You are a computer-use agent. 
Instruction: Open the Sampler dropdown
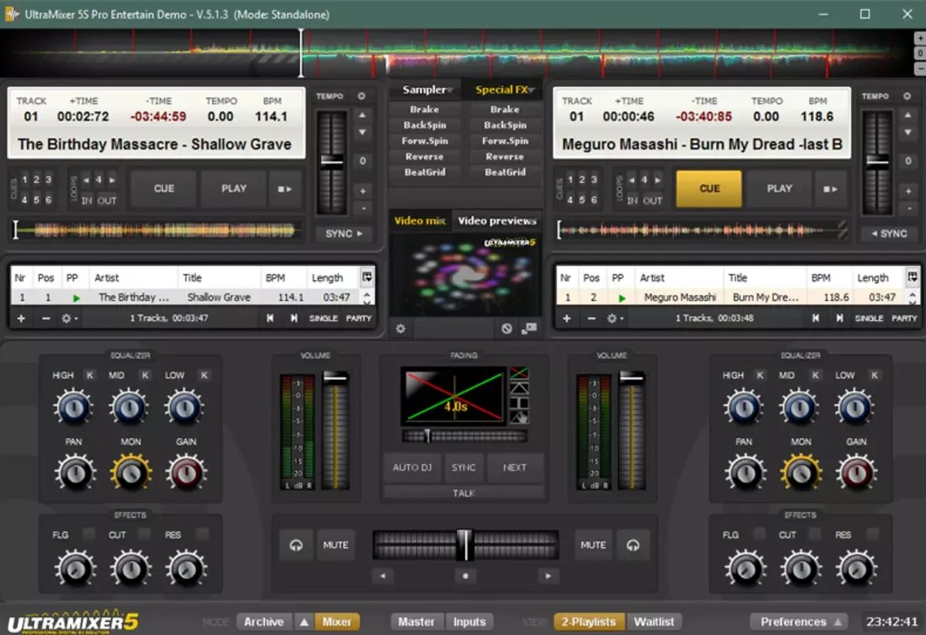point(426,90)
